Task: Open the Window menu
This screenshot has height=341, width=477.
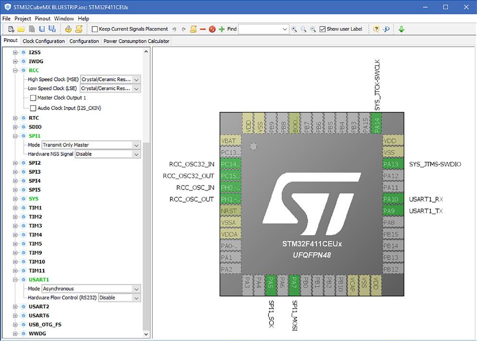Action: click(64, 19)
